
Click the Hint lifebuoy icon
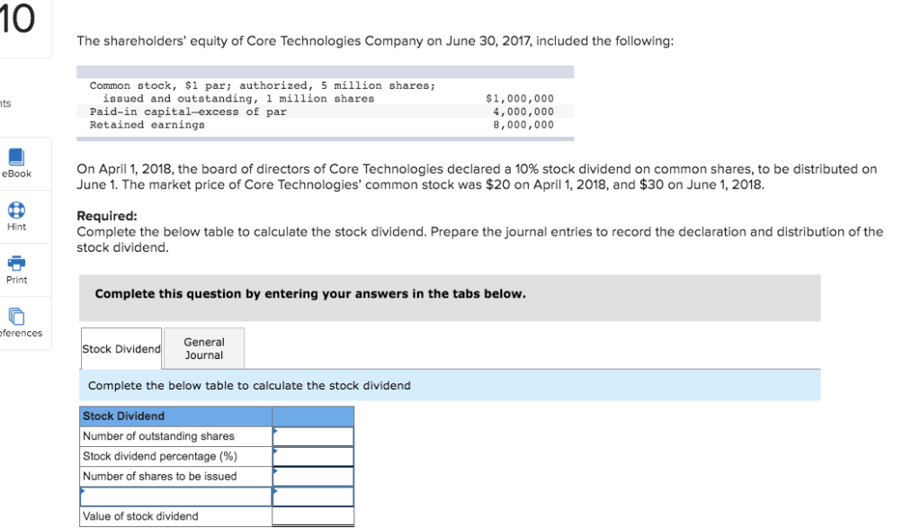[x=16, y=210]
